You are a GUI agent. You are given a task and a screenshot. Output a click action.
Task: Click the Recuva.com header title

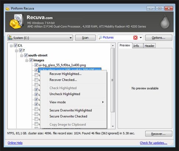coord(40,17)
